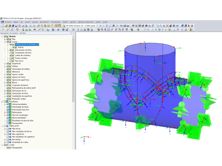Enable the Nas barras checkbox under Linhas

11,61
